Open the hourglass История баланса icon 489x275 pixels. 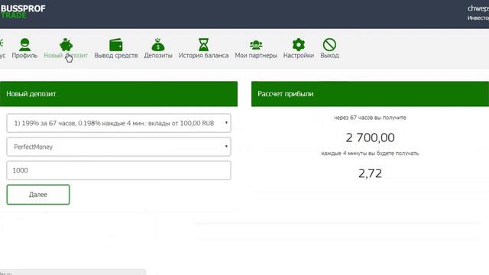[204, 44]
